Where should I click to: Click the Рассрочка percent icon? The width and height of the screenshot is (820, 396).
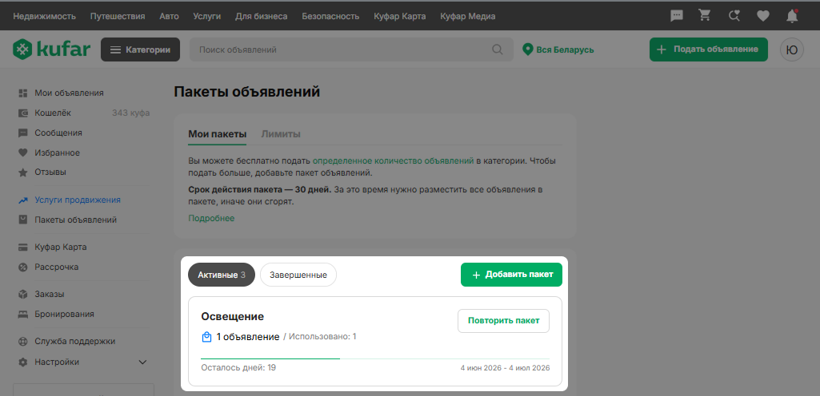22,267
